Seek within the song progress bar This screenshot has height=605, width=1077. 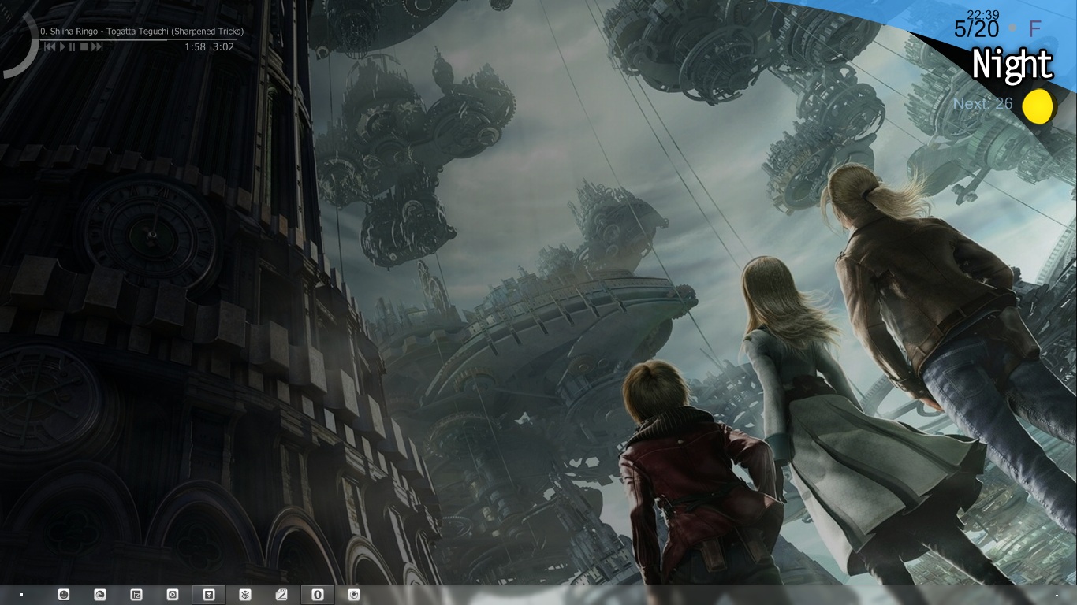(138, 39)
